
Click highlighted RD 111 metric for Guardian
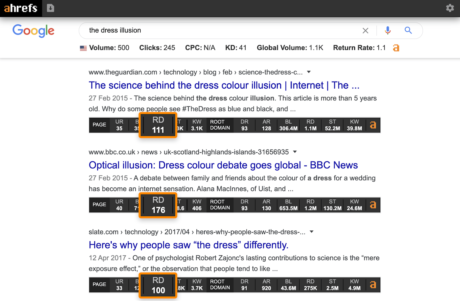click(158, 125)
